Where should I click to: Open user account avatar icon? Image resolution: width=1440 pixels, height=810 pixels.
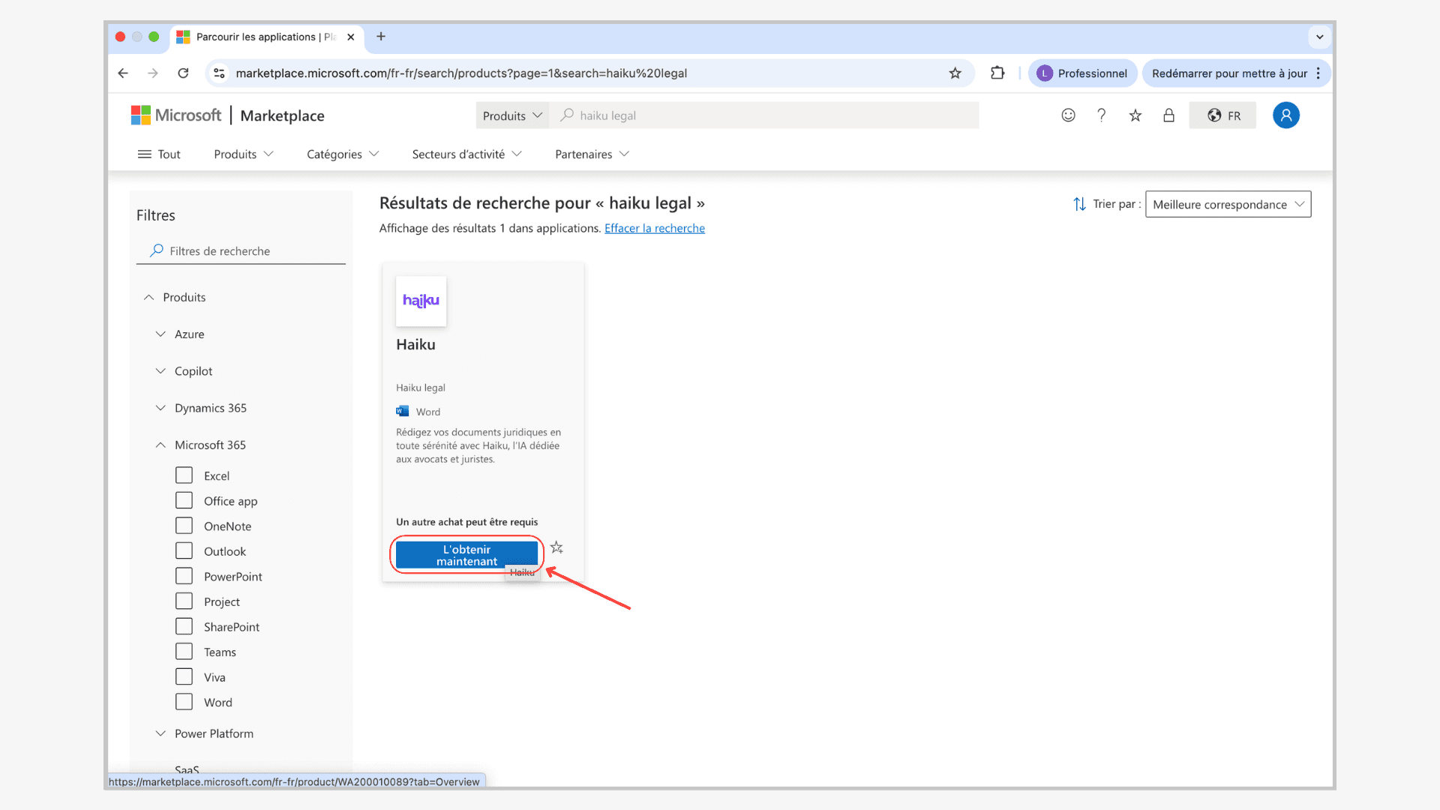pos(1285,115)
